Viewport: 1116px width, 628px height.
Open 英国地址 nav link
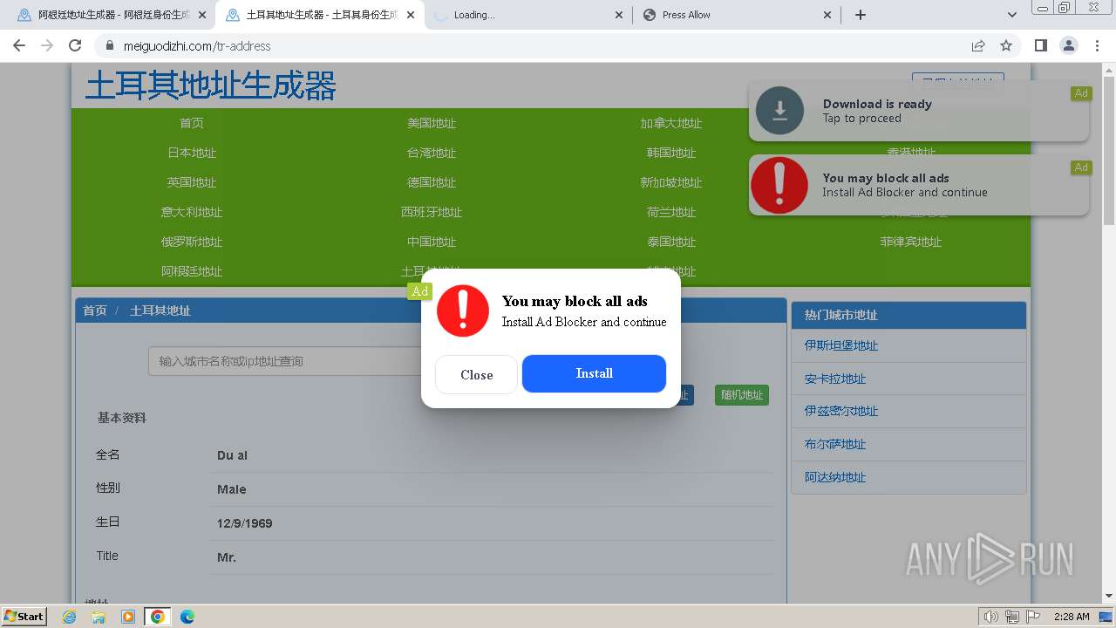pos(192,182)
